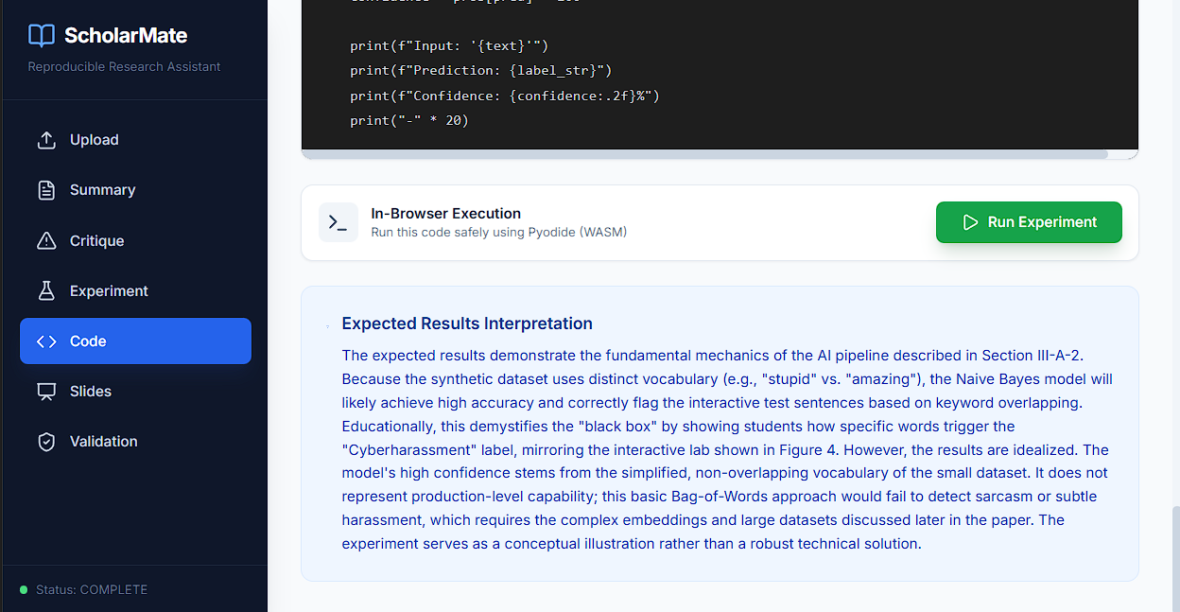Click the Code angle-brackets icon
The height and width of the screenshot is (612, 1180).
(46, 341)
